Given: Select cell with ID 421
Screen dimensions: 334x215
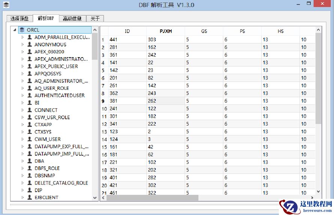Looking at the screenshot, I should point(127,185).
